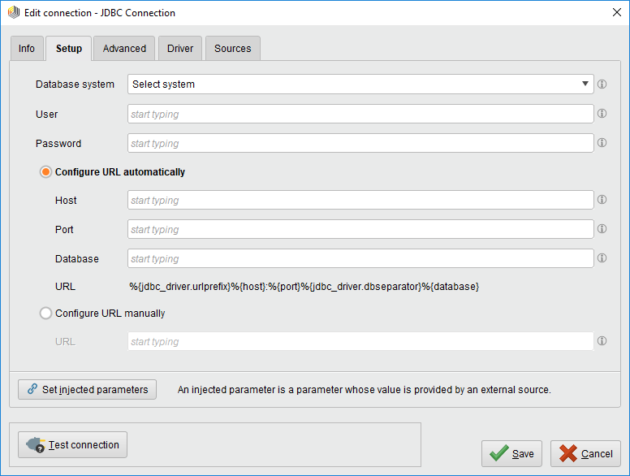Save the connection settings
This screenshot has height=476, width=630.
coord(511,454)
